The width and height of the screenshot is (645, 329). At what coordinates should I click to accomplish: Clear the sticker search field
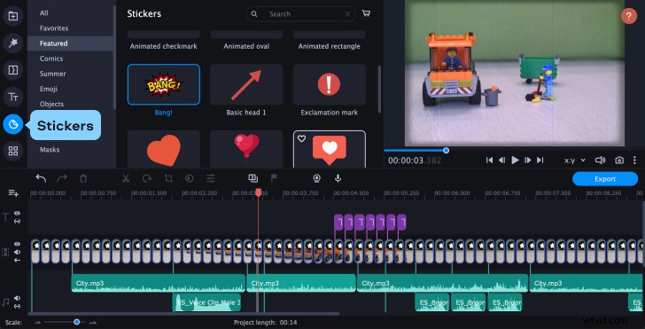pos(347,14)
